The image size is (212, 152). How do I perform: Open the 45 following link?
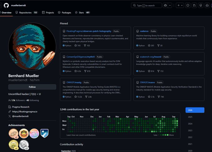[x=33, y=100]
